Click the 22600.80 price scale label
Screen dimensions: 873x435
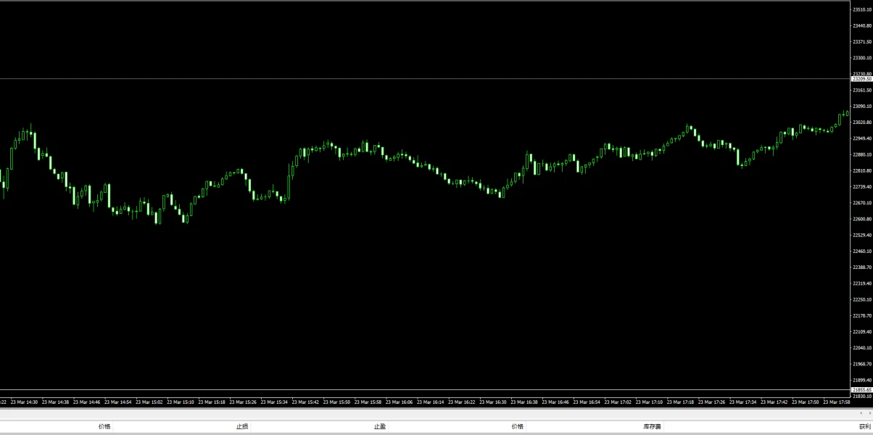(862, 219)
